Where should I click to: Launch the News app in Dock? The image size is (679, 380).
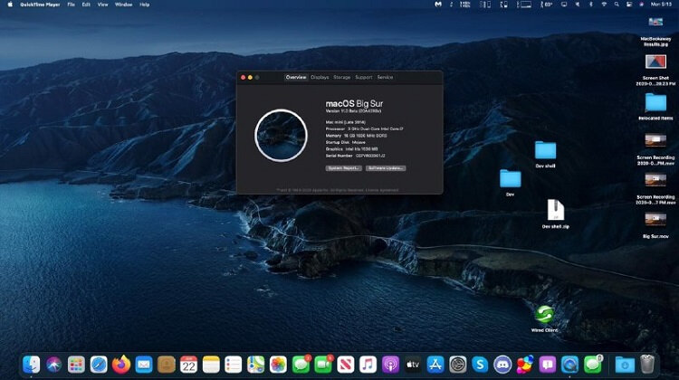(x=346, y=365)
